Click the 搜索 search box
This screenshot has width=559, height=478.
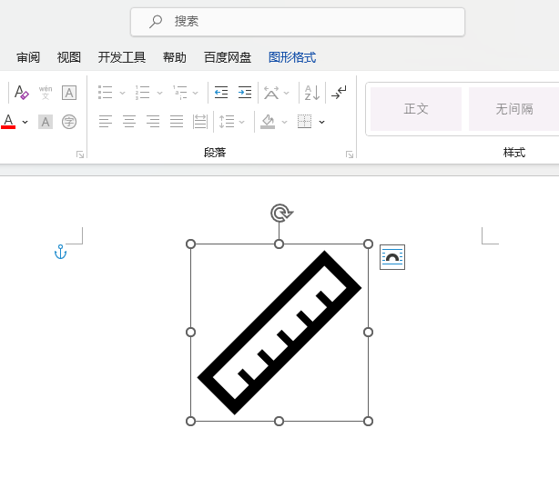(x=298, y=22)
